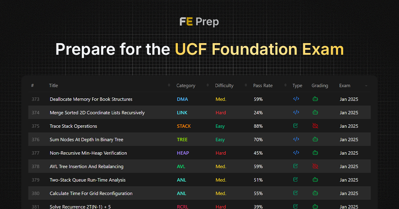This screenshot has height=209, width=399.
Task: Click the Grading column header
Action: pos(320,86)
